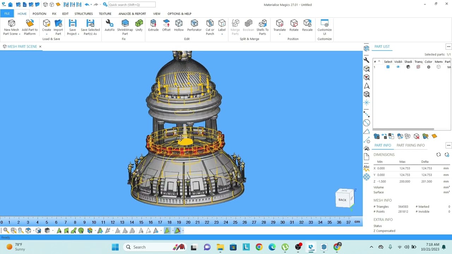Expand the Create dropdown

click(x=47, y=34)
